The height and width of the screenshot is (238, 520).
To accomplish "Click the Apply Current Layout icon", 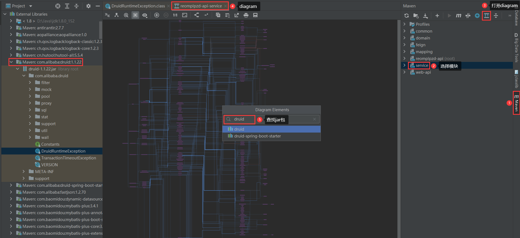I will tap(197, 15).
